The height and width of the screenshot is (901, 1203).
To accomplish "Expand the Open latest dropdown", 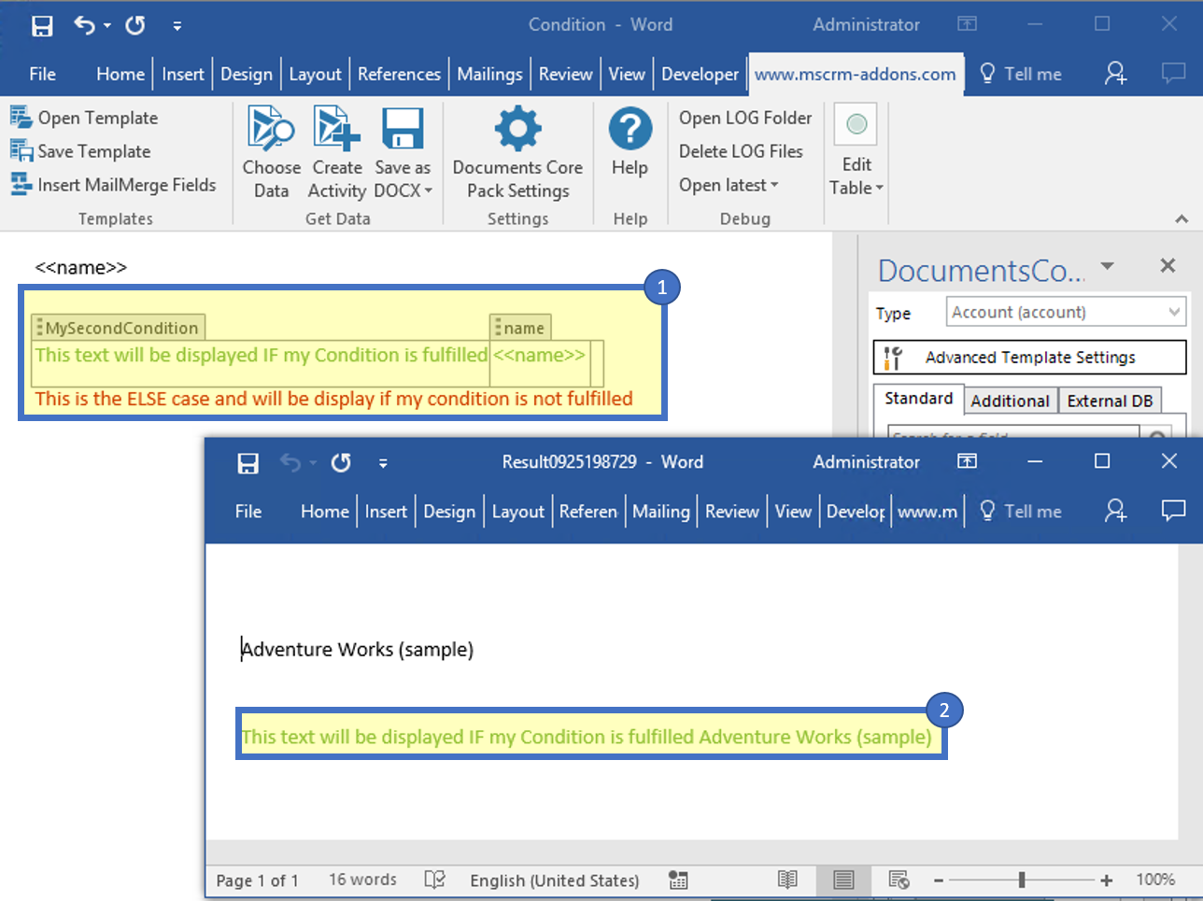I will pyautogui.click(x=729, y=185).
